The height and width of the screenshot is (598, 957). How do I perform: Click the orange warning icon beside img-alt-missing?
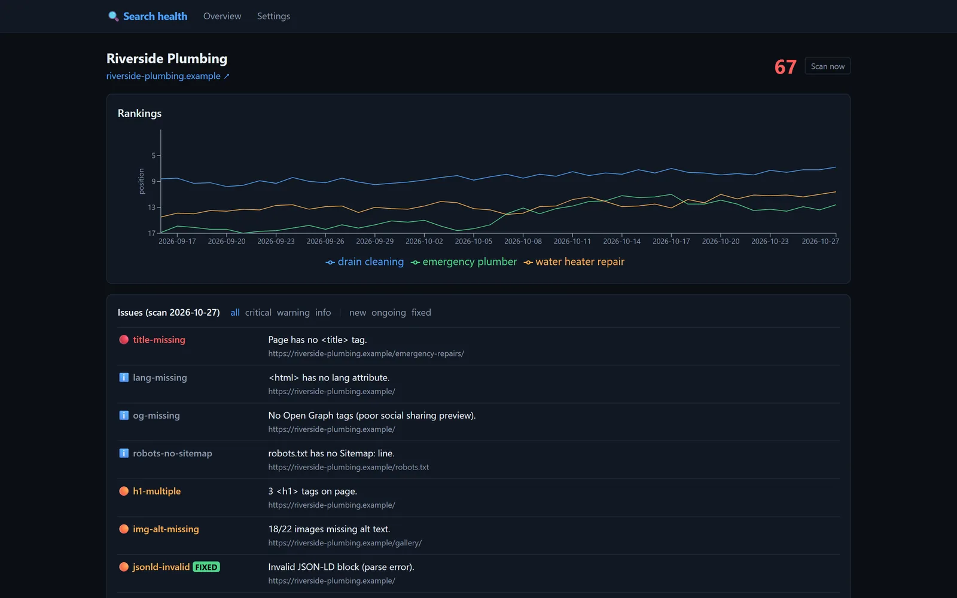click(124, 529)
